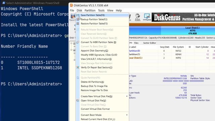
Task: Click the 1000215216 total sectors value
Action: click(181, 98)
